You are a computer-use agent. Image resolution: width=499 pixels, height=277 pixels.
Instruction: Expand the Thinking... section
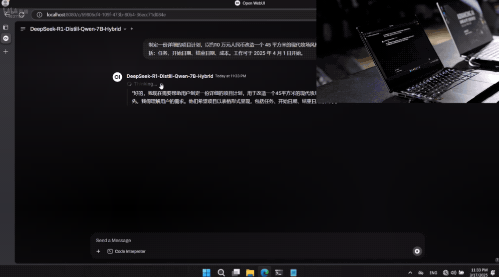(142, 84)
